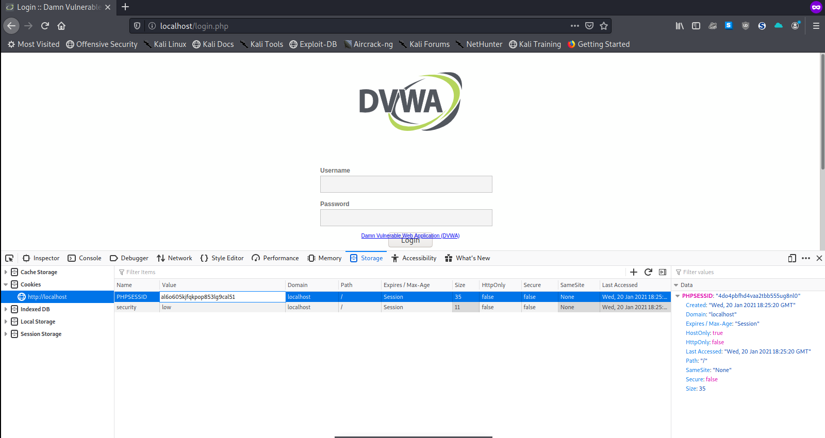
Task: Click the Username input field
Action: pyautogui.click(x=406, y=184)
